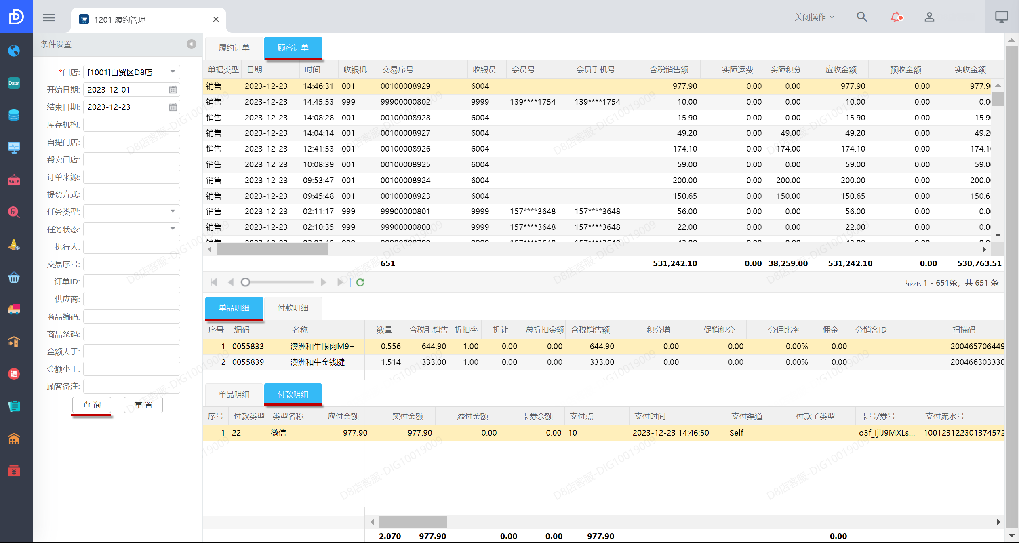Click the 库存机构 input field
The height and width of the screenshot is (543, 1019).
pyautogui.click(x=132, y=124)
